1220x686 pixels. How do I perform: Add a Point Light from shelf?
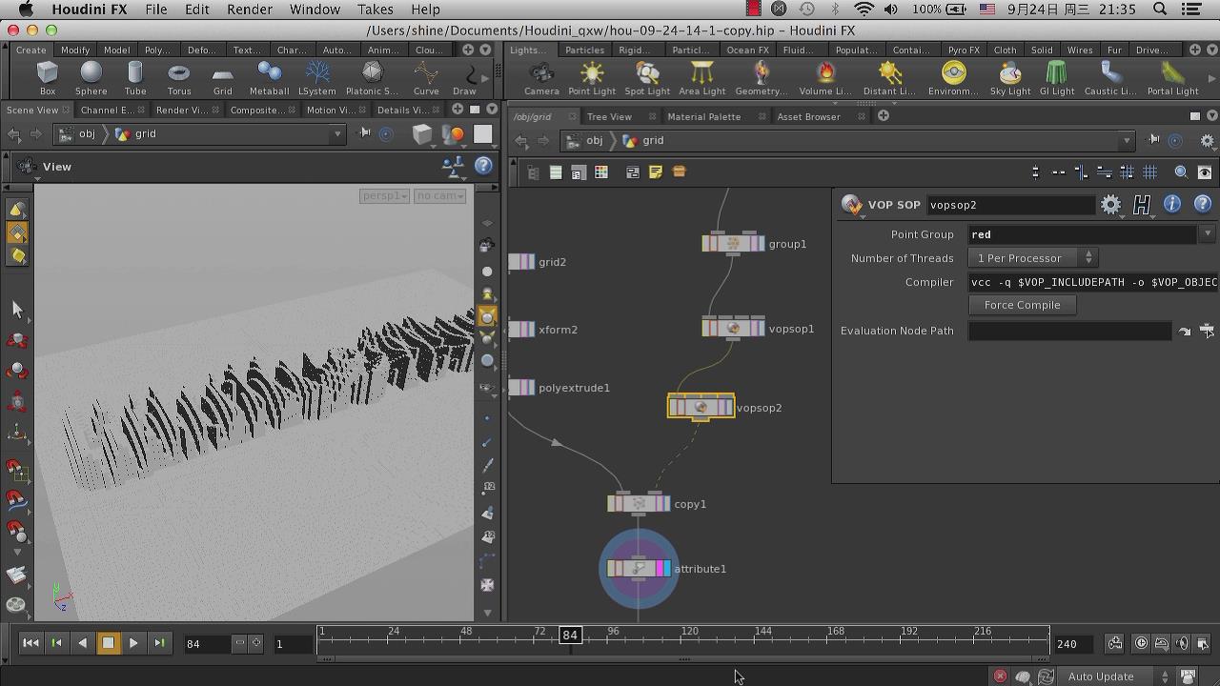click(591, 77)
